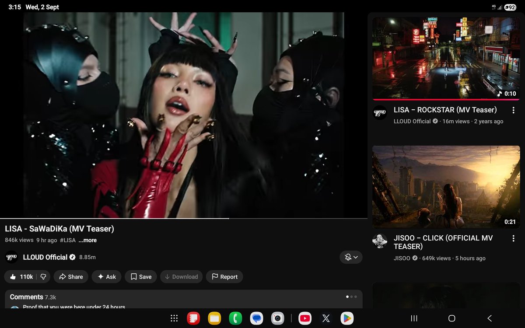Expand video description via ...more
This screenshot has width=525, height=328.
pyautogui.click(x=87, y=240)
